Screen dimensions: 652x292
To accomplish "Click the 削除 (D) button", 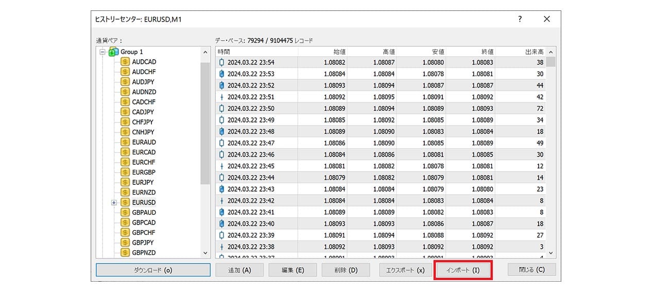I will tap(346, 270).
